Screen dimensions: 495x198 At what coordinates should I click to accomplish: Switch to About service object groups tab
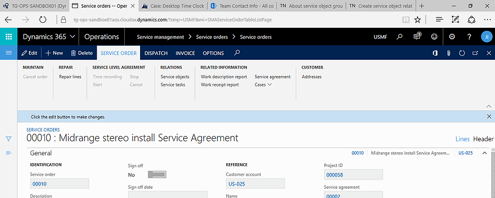click(311, 5)
